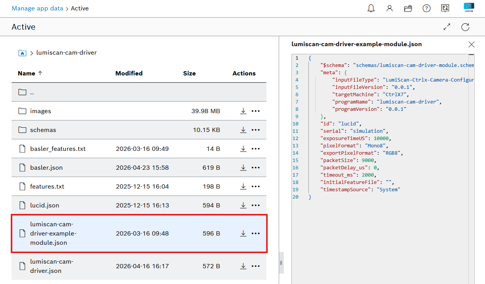Open the help question mark icon
Viewport: 485px width, 284px height.
pos(426,8)
